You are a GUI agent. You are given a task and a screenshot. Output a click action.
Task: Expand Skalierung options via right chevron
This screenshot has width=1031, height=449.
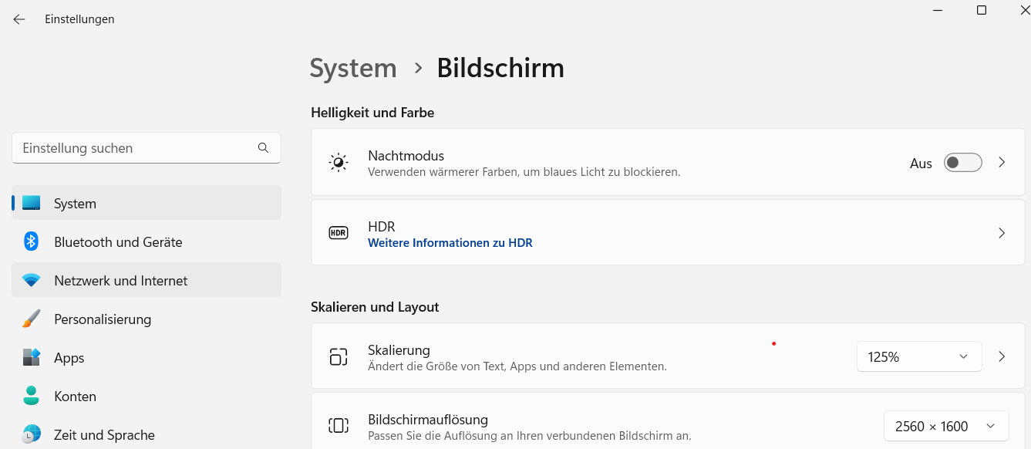tap(1002, 356)
